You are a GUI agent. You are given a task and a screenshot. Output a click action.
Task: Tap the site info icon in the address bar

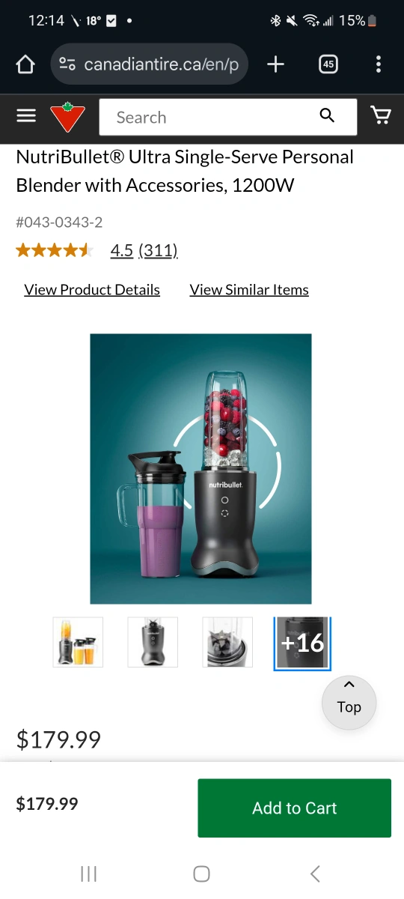(x=67, y=64)
